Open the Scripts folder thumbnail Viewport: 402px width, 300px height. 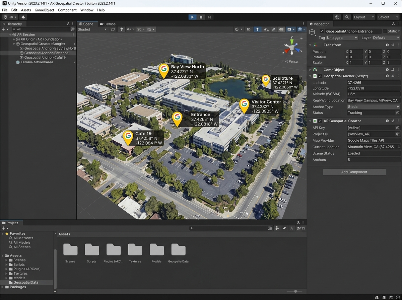(92, 250)
